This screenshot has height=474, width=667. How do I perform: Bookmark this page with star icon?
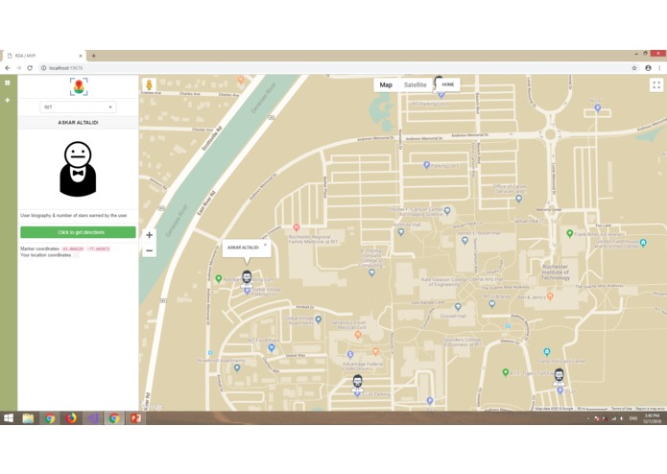[x=634, y=68]
